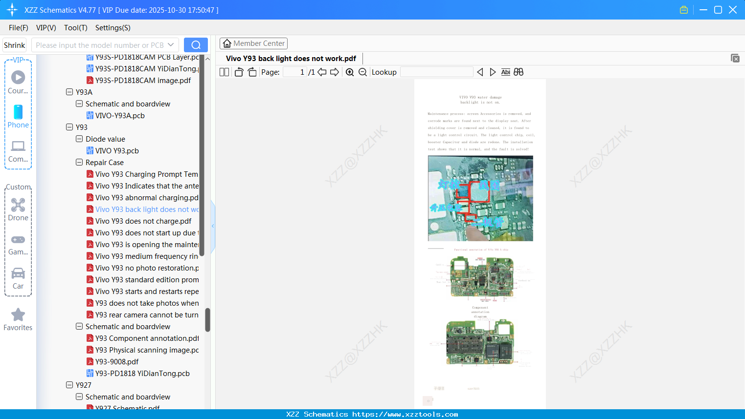Click the Custom label in the sidebar

19,187
